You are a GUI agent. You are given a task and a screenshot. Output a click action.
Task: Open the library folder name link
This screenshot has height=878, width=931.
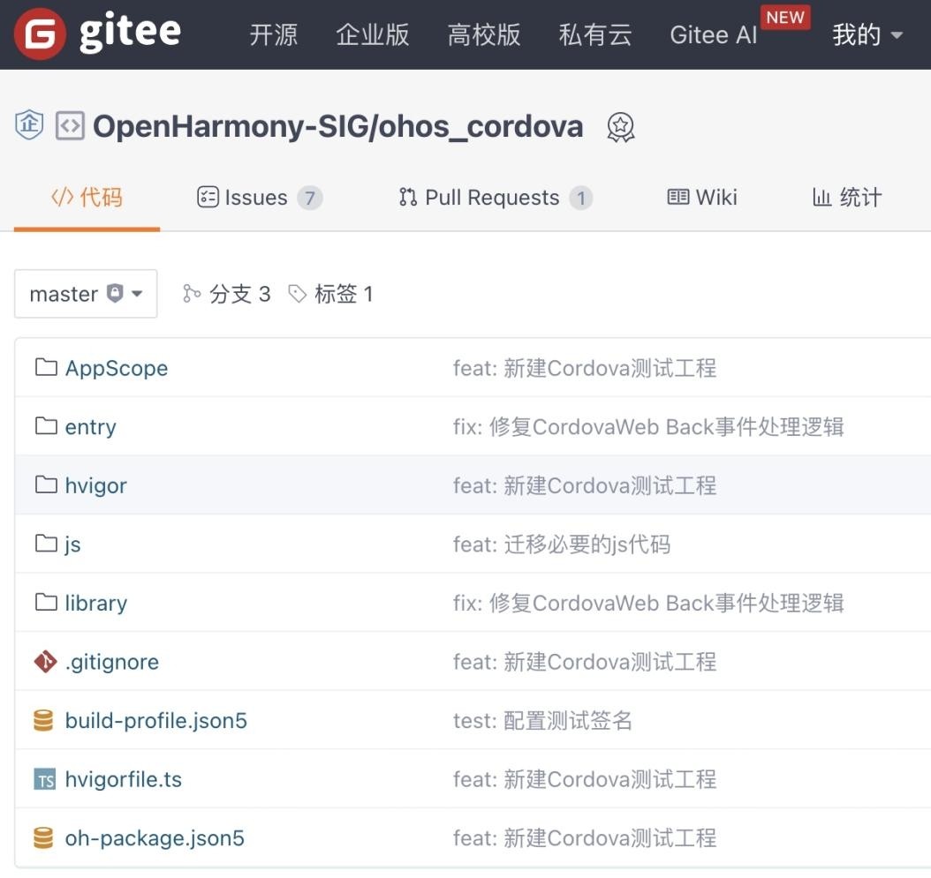click(95, 603)
